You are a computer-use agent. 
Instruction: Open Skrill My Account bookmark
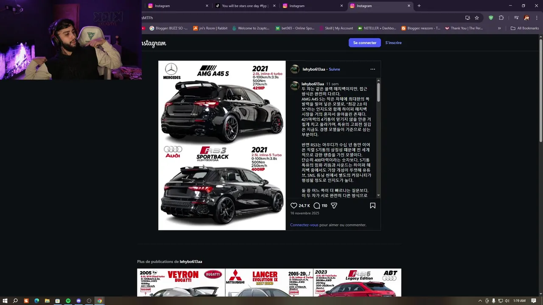(x=336, y=28)
